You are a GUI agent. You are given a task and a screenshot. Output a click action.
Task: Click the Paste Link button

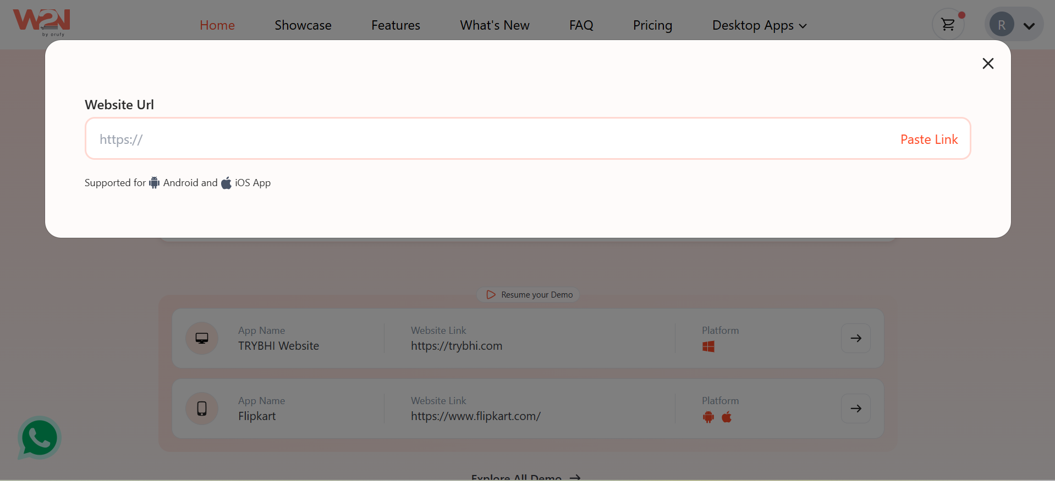pos(928,139)
